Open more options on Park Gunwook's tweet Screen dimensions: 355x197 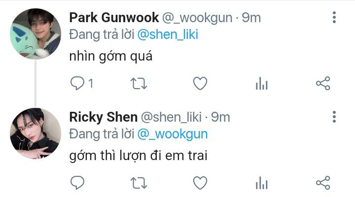click(x=334, y=17)
